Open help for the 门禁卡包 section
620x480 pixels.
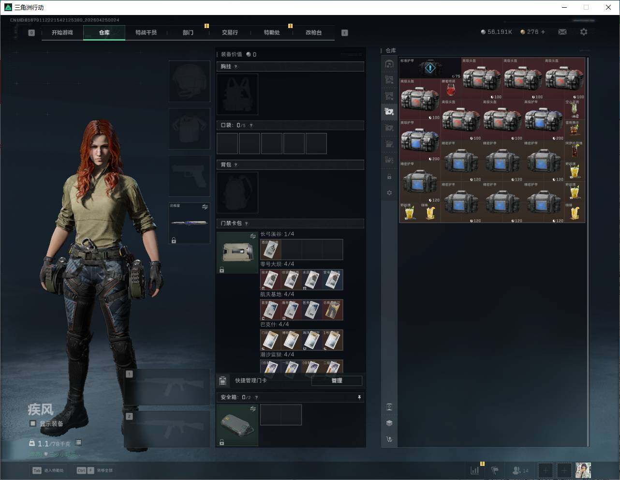coord(247,224)
